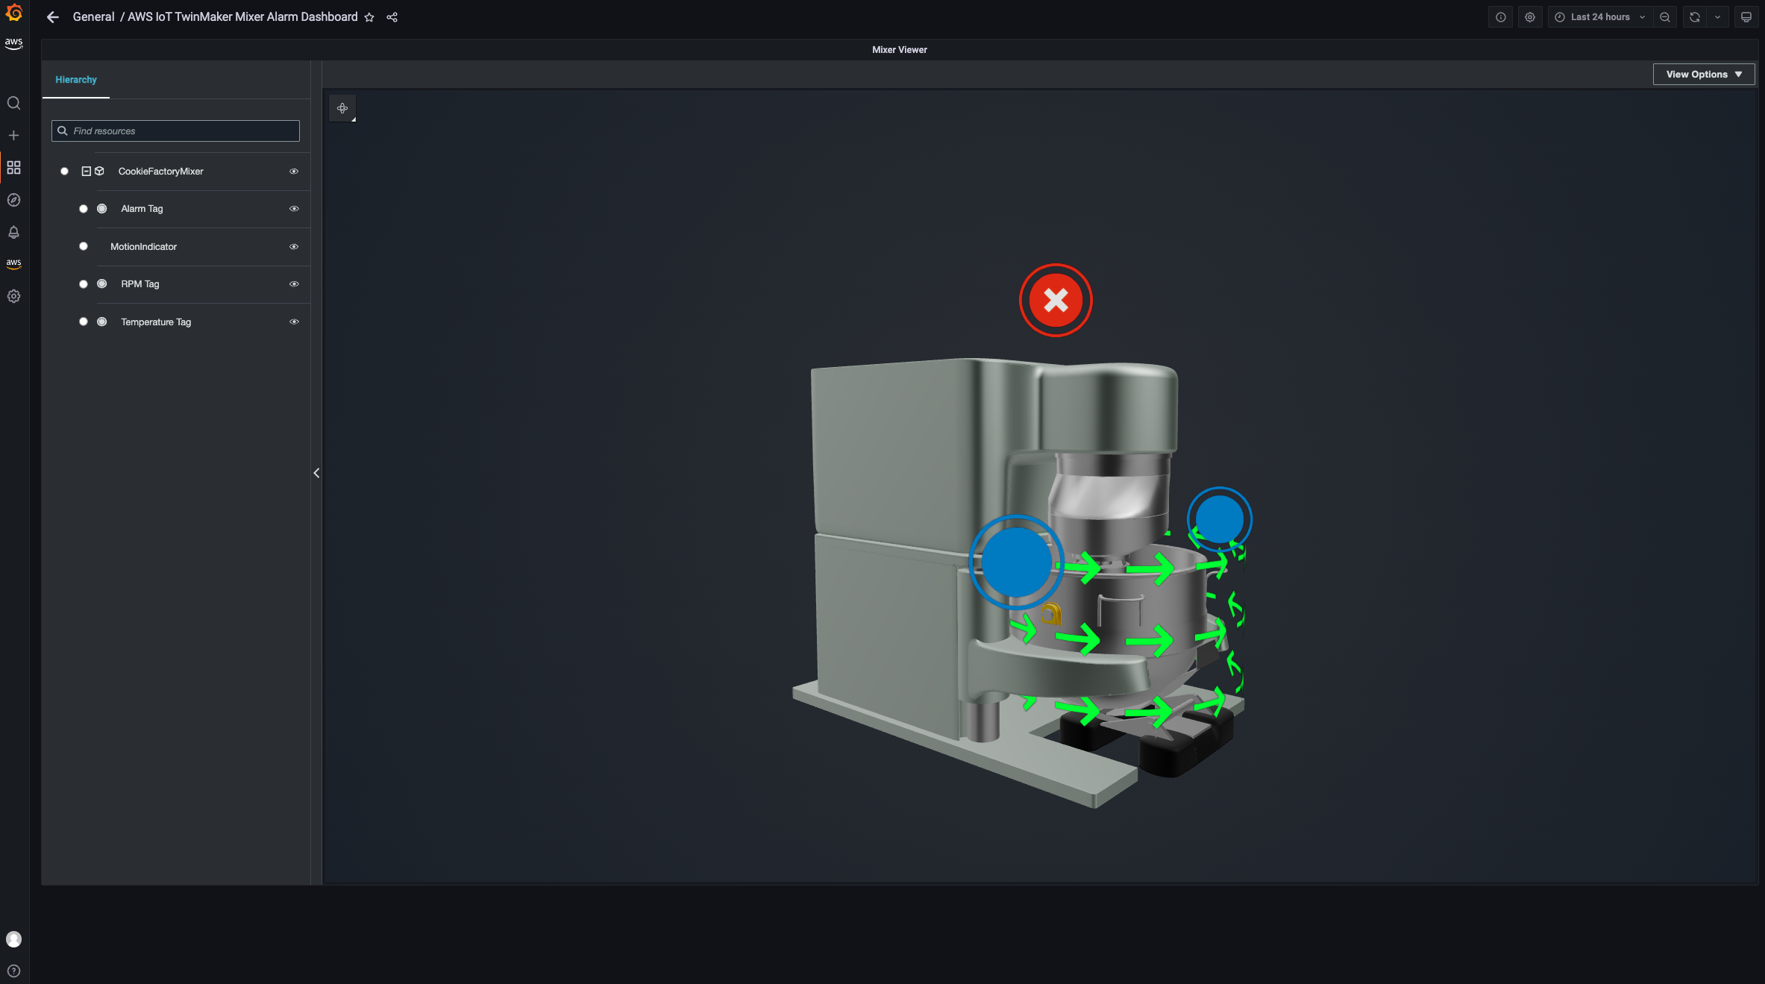1765x984 pixels.
Task: Open the View Options dropdown
Action: click(x=1704, y=75)
